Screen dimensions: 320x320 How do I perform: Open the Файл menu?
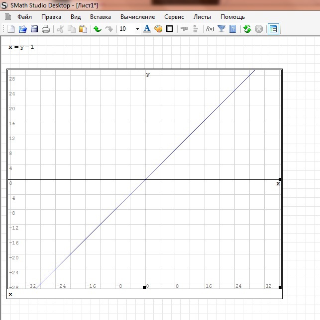click(24, 17)
